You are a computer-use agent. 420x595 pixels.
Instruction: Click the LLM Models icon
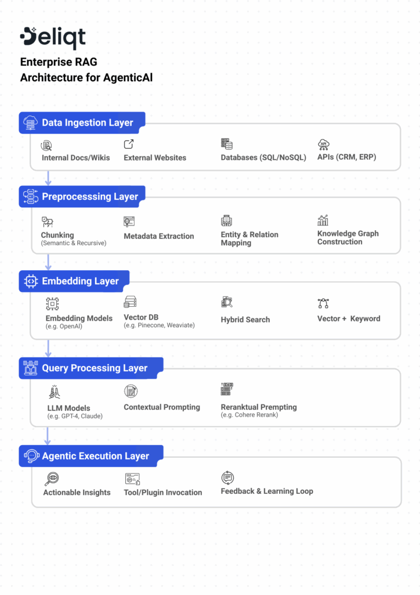(55, 391)
